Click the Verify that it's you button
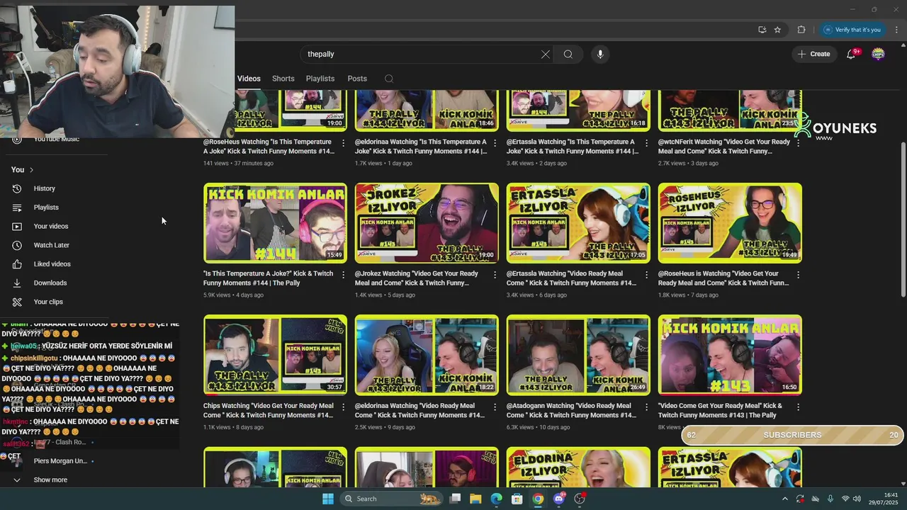The height and width of the screenshot is (510, 907). pyautogui.click(x=852, y=30)
